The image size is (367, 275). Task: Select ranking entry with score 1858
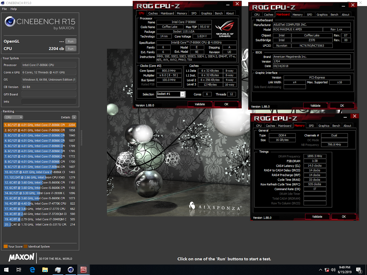40,130
